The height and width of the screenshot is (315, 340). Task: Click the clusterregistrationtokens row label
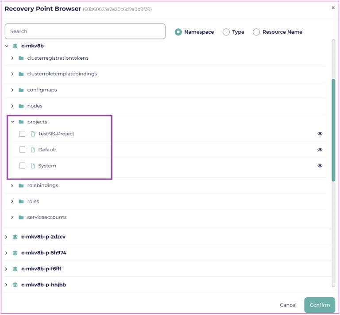[x=58, y=58]
